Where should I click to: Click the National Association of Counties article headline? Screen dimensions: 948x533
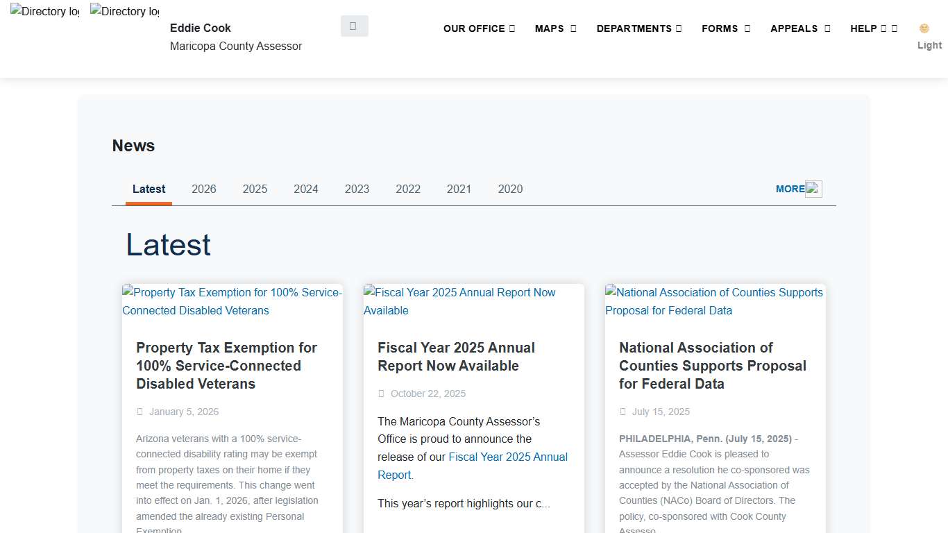tap(712, 366)
